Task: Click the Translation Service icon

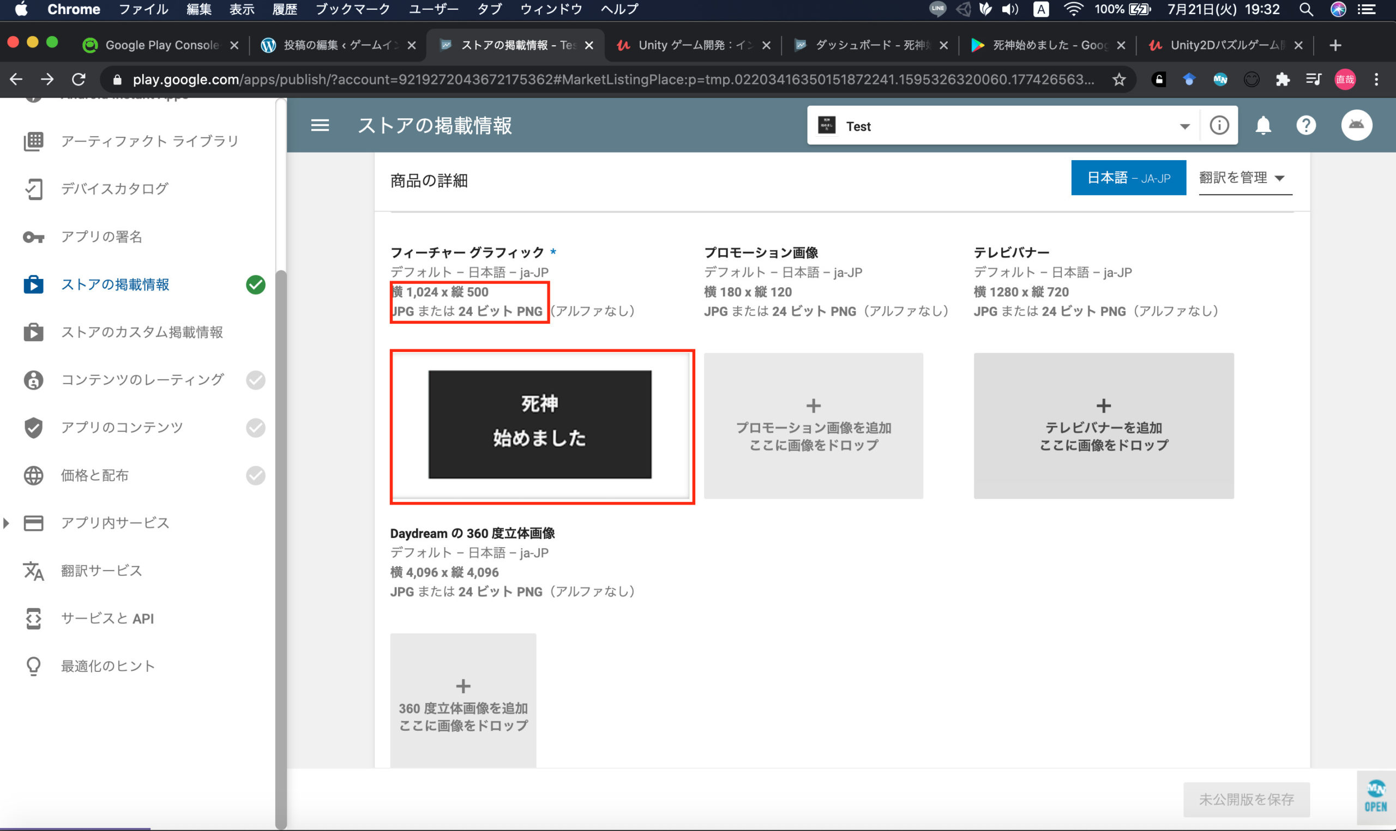Action: pyautogui.click(x=34, y=571)
